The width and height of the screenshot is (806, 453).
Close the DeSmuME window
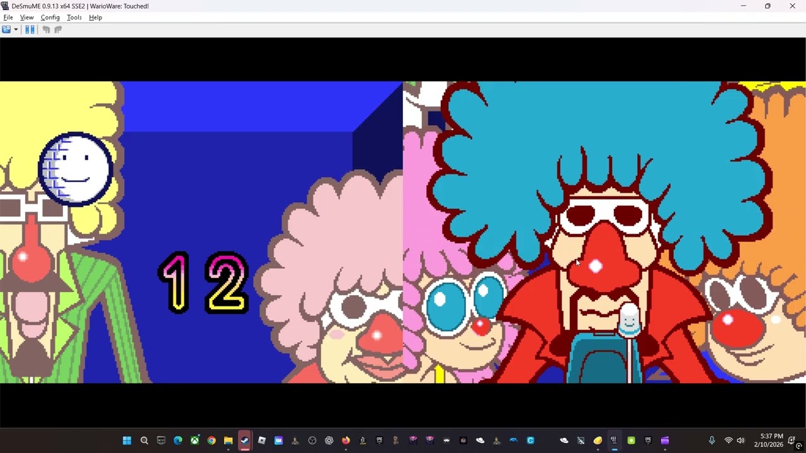(x=792, y=6)
